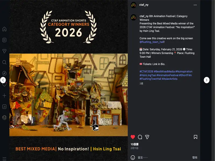Image resolution: width=215 pixels, height=161 pixels.
Task: Open the profile avatar in sidebar
Action: pyautogui.click(x=4, y=118)
